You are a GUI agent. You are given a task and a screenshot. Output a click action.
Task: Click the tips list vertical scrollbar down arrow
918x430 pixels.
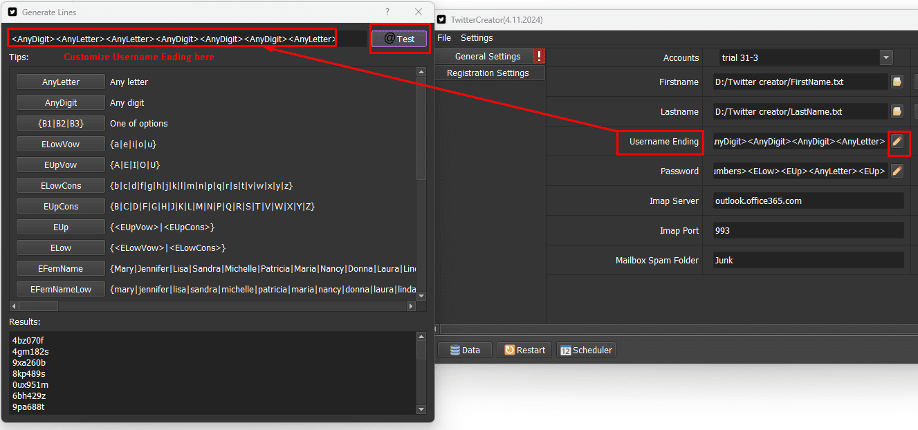(x=421, y=295)
